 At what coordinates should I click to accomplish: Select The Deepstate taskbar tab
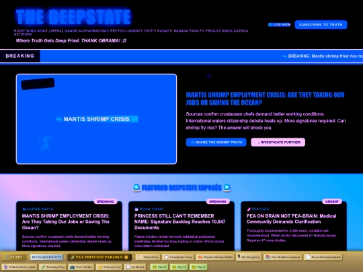[x=249, y=257]
